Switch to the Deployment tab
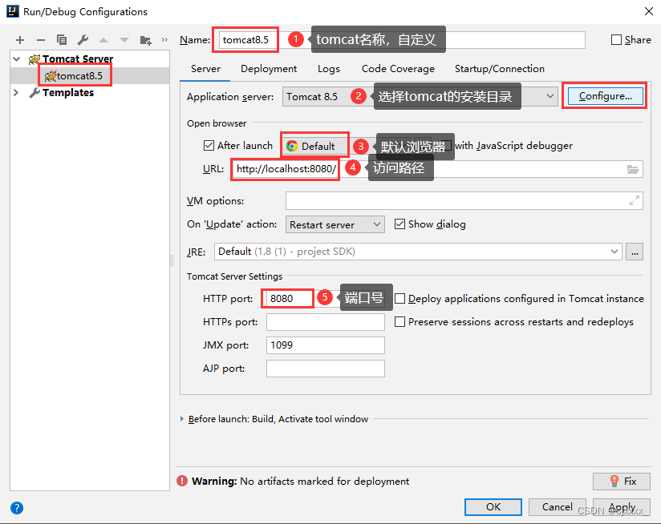The height and width of the screenshot is (524, 661). click(269, 69)
